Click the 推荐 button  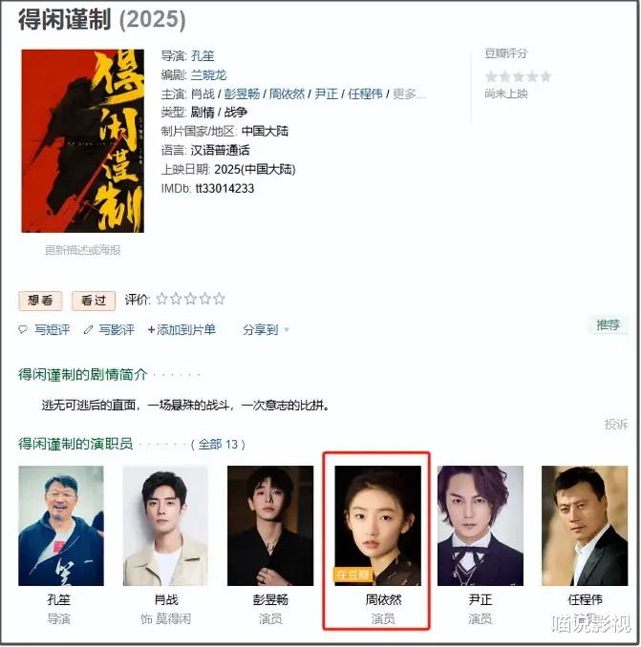coord(608,325)
